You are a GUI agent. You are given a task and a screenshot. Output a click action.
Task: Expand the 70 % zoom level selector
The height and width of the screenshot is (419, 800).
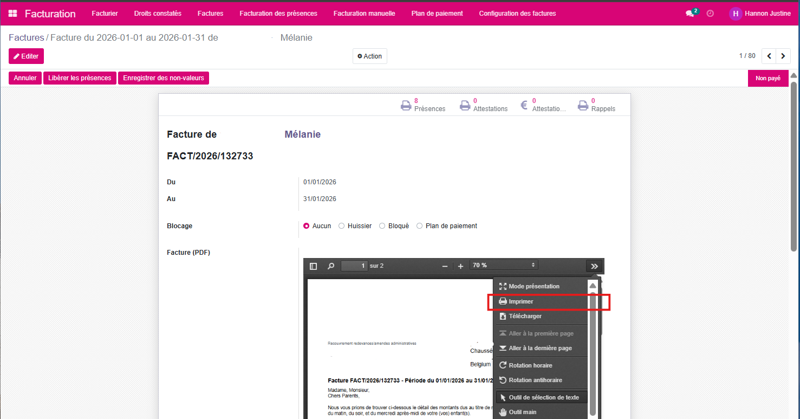pyautogui.click(x=503, y=266)
